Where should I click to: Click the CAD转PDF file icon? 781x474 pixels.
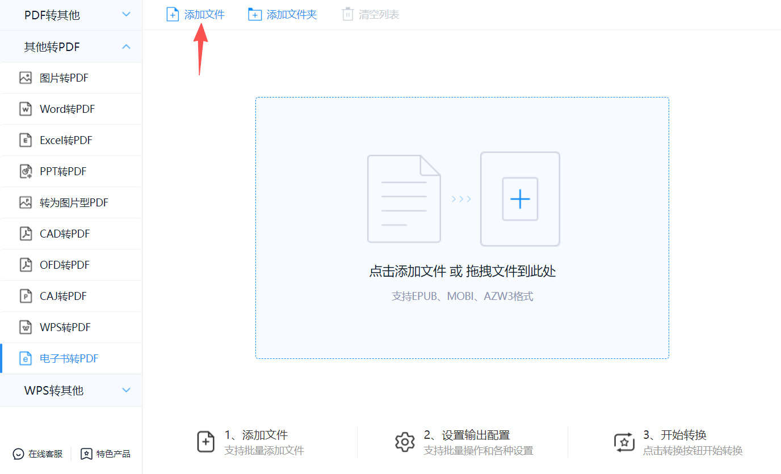click(26, 234)
